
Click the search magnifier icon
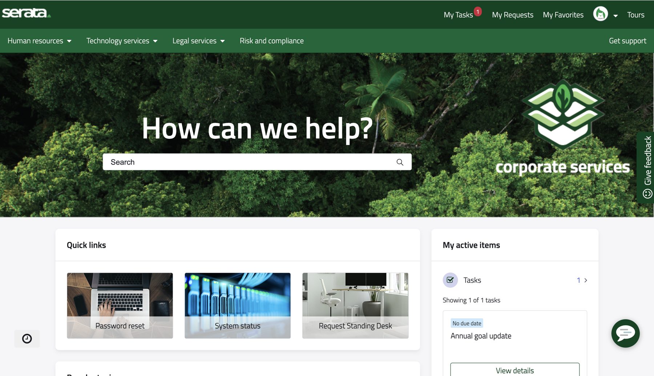[400, 162]
